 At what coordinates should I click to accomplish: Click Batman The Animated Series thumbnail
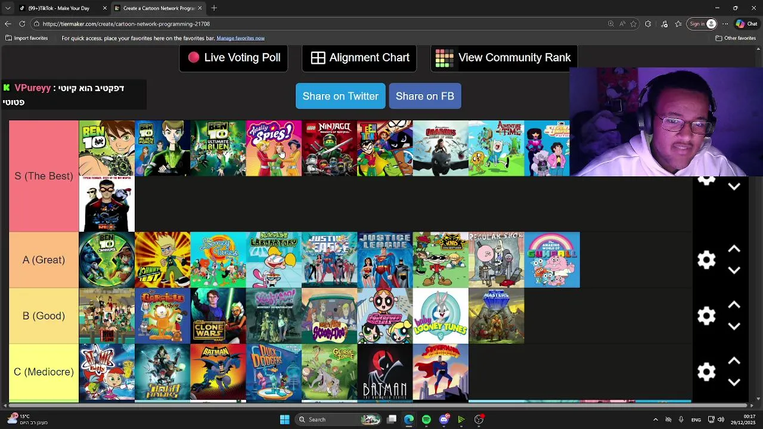[385, 372]
